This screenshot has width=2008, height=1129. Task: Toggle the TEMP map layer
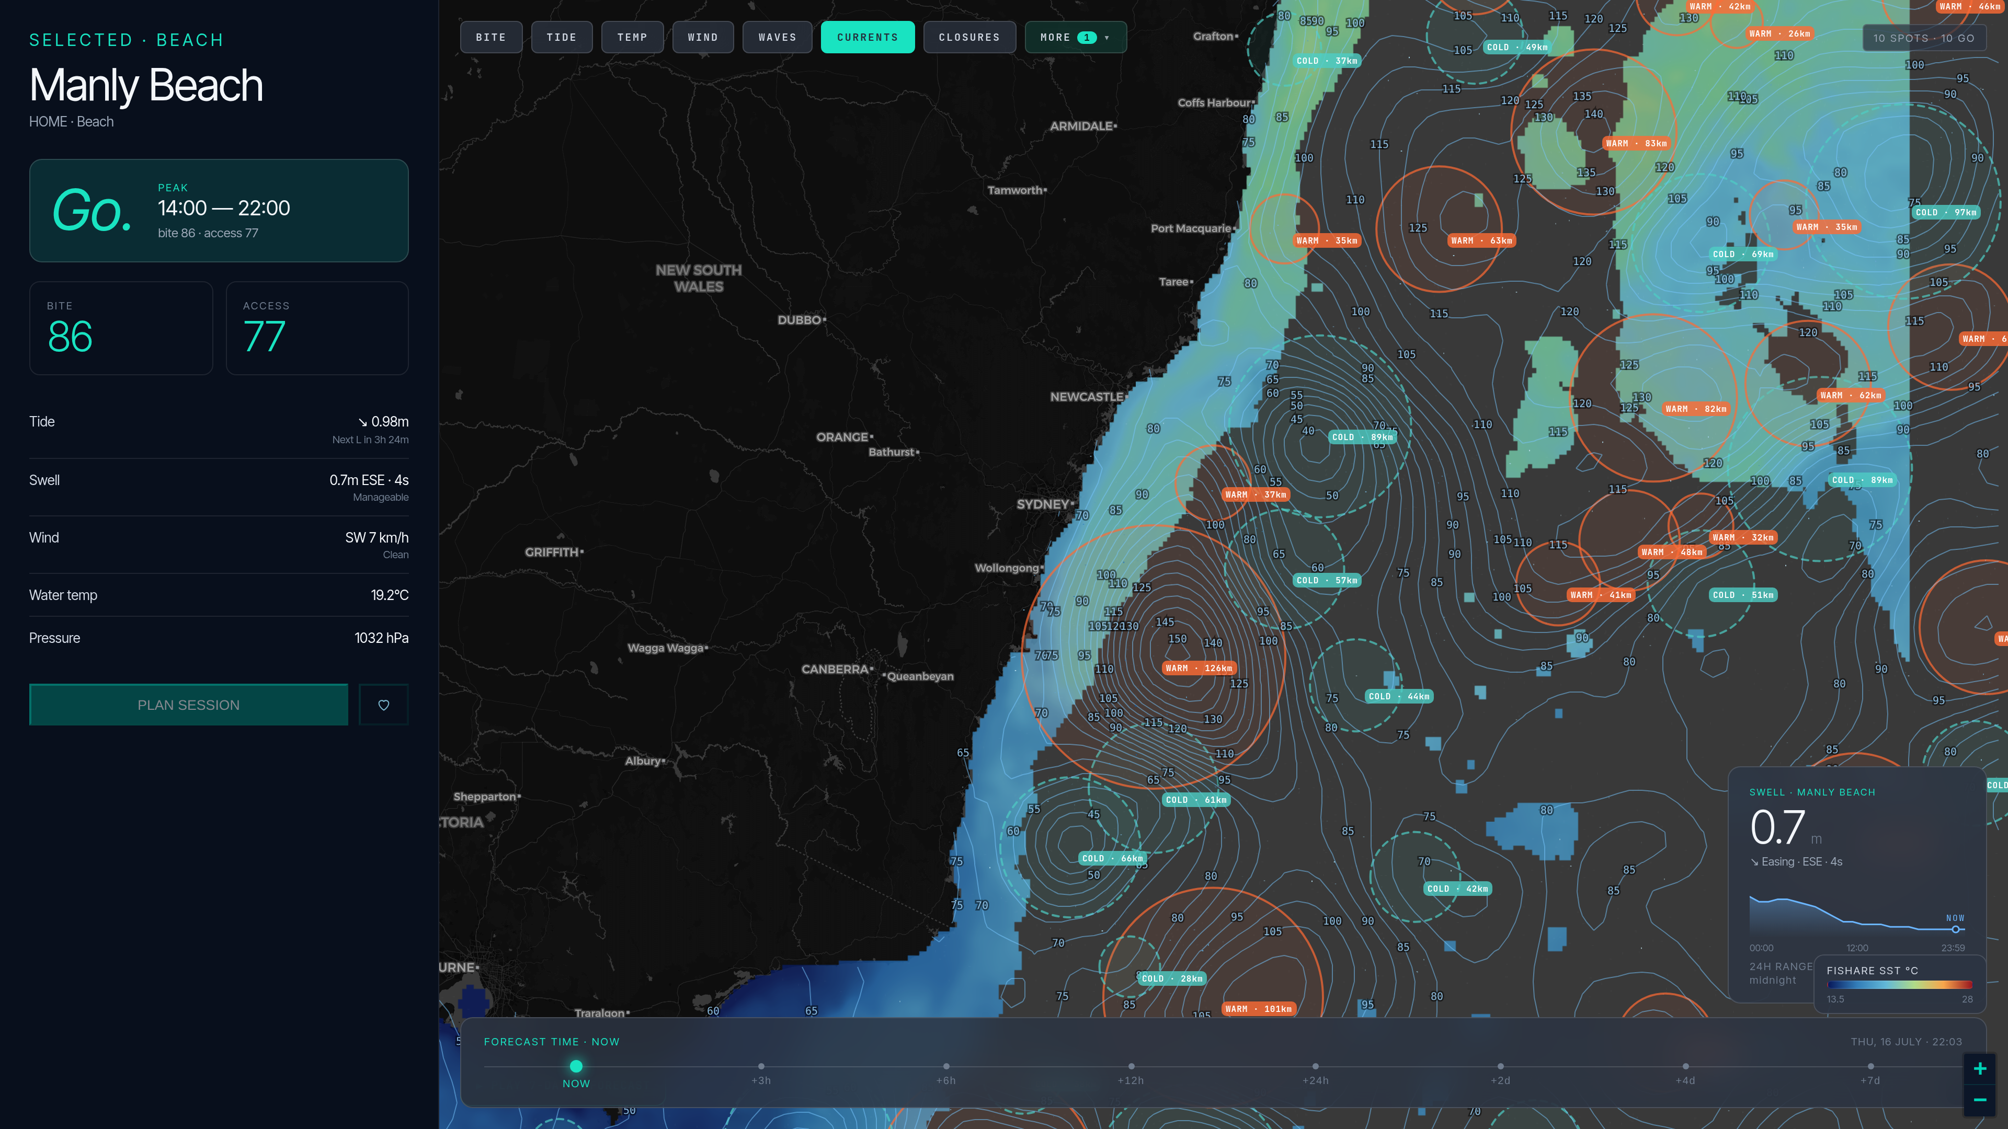click(x=632, y=38)
